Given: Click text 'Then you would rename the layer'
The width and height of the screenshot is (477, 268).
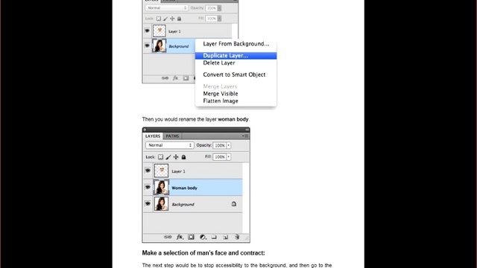Looking at the screenshot, I should click(180, 119).
